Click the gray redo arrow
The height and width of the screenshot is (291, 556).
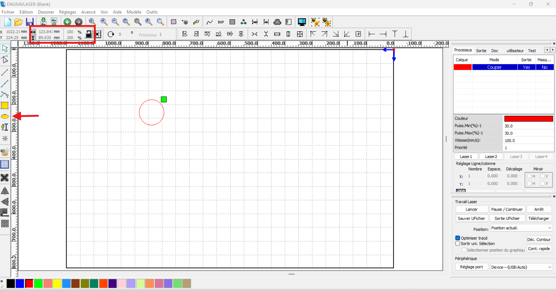point(79,22)
